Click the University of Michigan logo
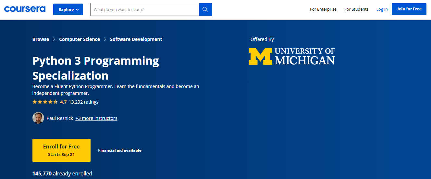This screenshot has height=179, width=431. click(x=291, y=56)
